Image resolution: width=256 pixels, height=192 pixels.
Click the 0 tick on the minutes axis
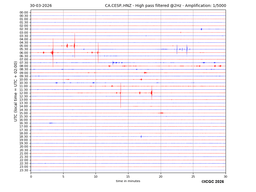[31, 177]
